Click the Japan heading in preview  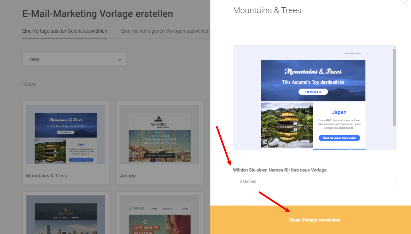tap(339, 112)
